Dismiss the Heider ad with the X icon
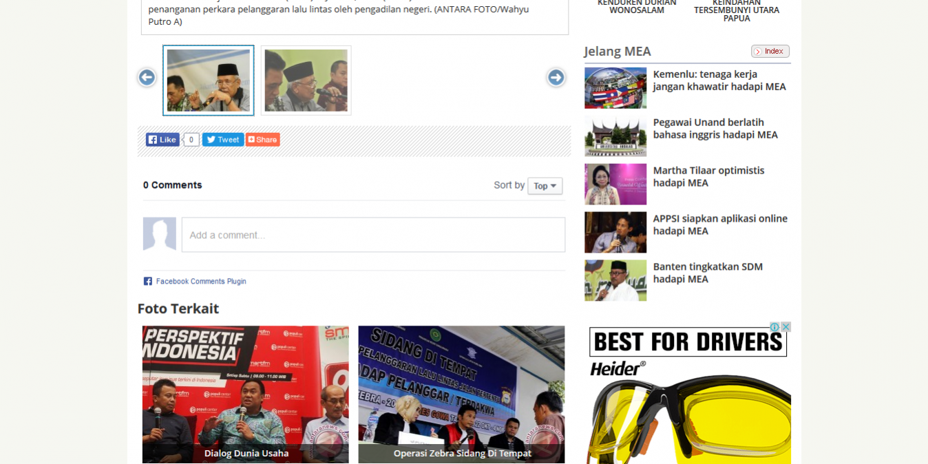The width and height of the screenshot is (928, 464). [785, 326]
